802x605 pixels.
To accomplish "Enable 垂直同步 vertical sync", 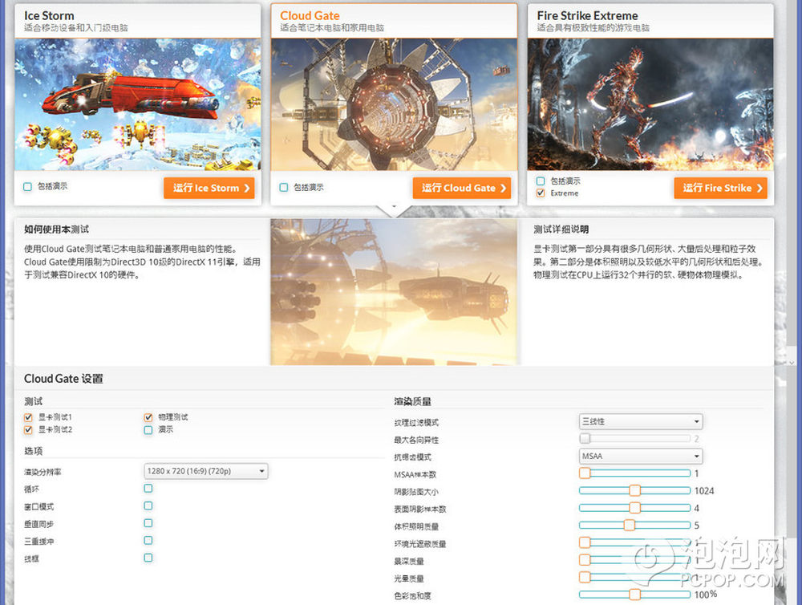I will 148,523.
